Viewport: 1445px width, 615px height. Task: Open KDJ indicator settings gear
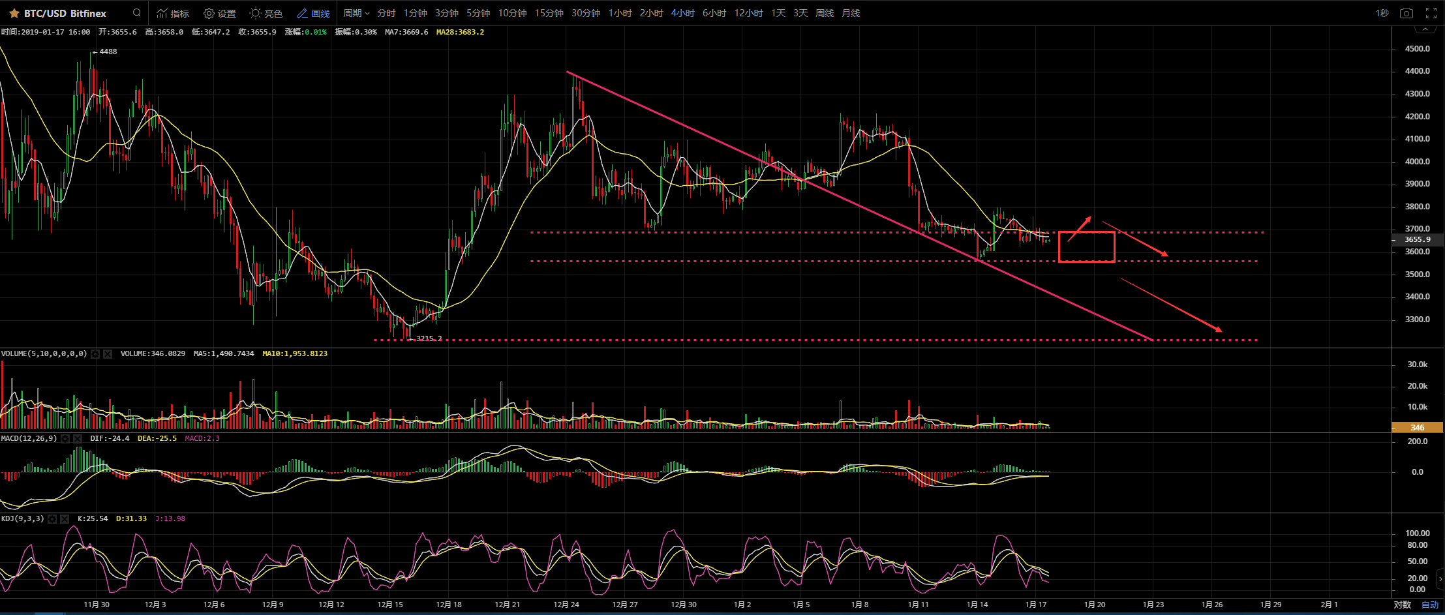pos(52,518)
